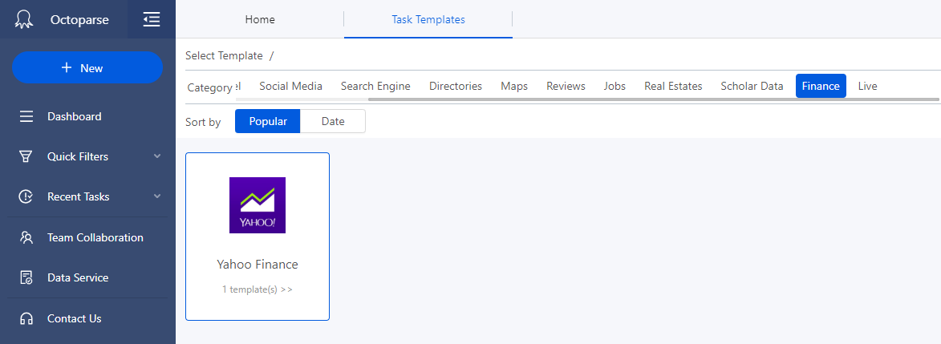Image resolution: width=941 pixels, height=344 pixels.
Task: Click the Octoparse octopus logo
Action: tap(25, 19)
